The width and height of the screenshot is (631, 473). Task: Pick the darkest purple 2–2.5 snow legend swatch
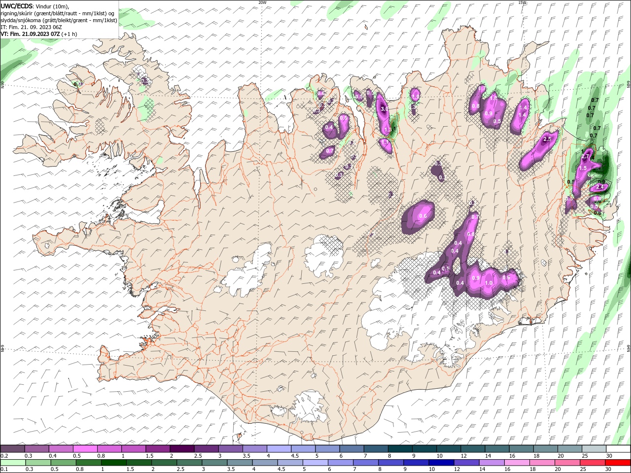pyautogui.click(x=182, y=449)
